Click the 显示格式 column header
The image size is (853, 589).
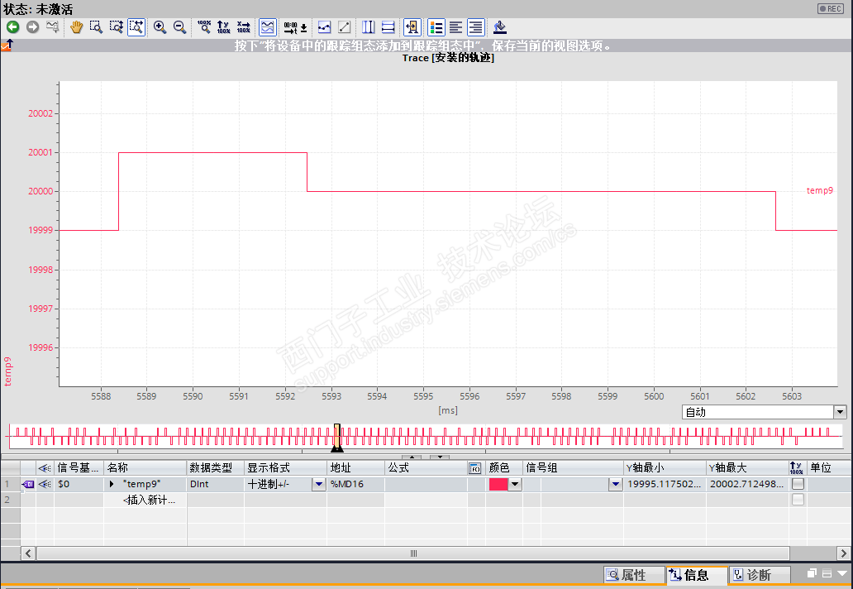[286, 467]
